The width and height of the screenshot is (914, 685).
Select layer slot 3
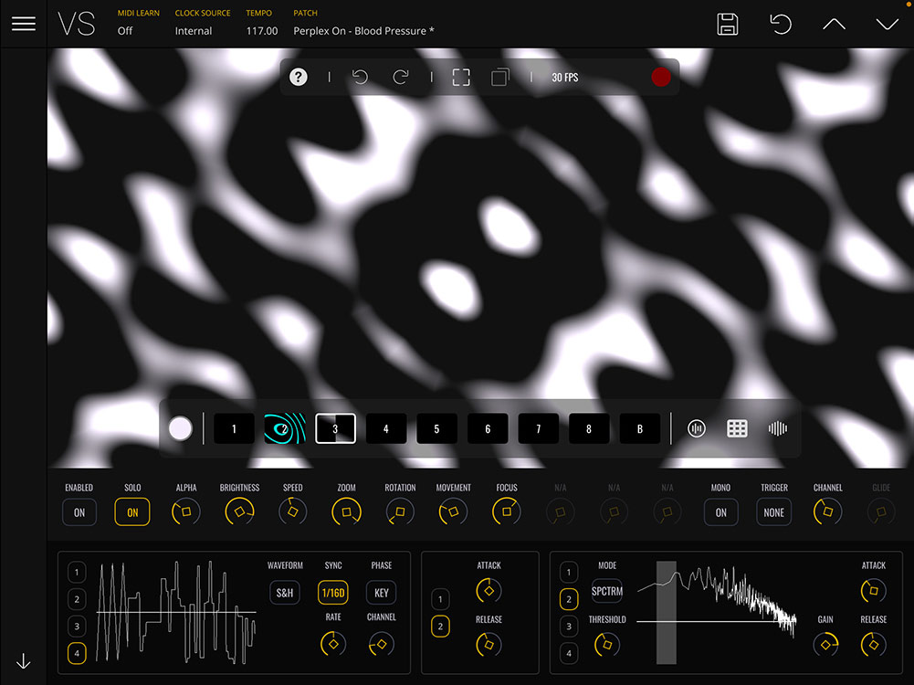coord(335,428)
